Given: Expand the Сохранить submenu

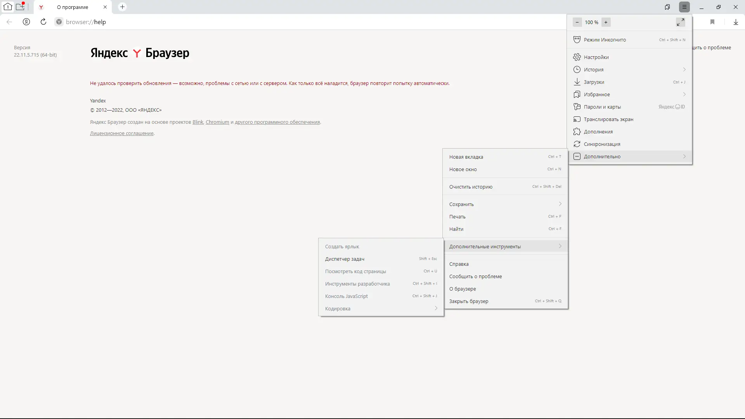Looking at the screenshot, I should coord(560,204).
